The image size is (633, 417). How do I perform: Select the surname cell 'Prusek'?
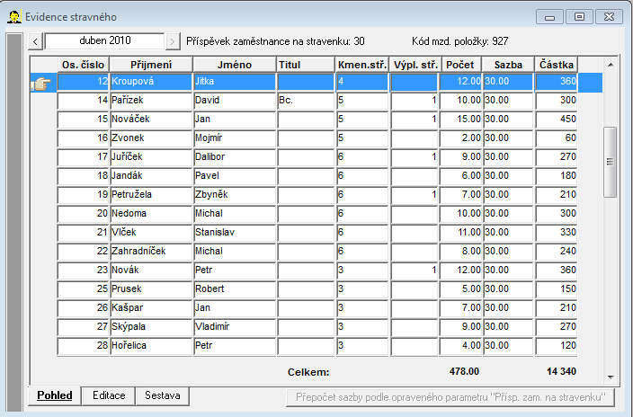click(x=151, y=289)
